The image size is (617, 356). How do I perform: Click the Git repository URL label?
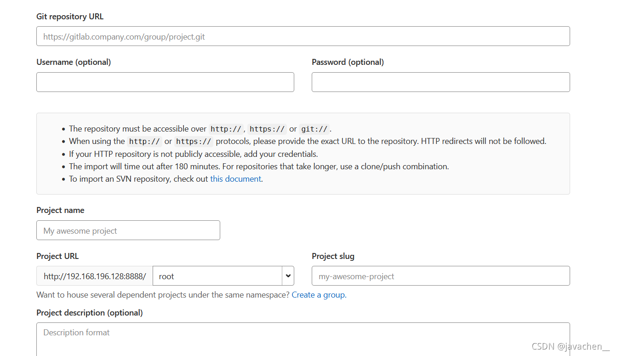pyautogui.click(x=70, y=16)
